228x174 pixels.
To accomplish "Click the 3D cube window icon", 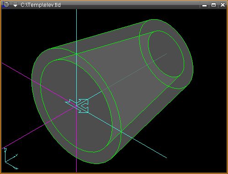I will pos(6,5).
